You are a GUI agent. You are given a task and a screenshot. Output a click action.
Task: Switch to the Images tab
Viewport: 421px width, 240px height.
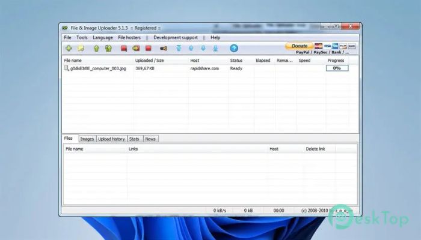click(87, 139)
